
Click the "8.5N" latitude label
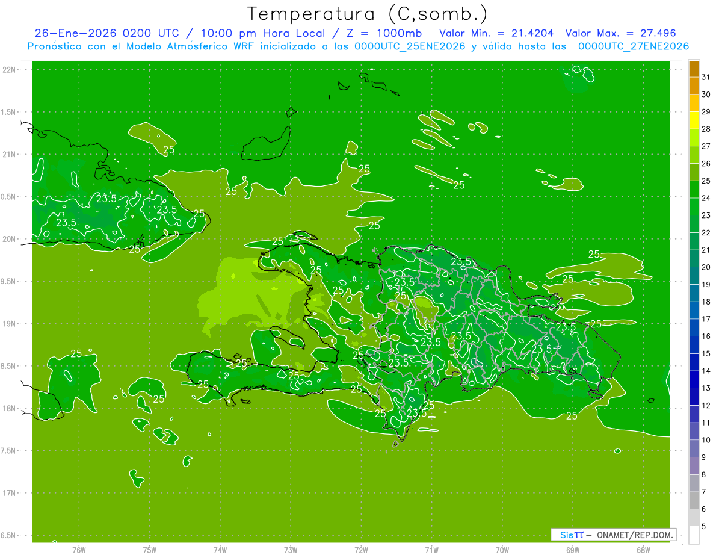(x=8, y=366)
